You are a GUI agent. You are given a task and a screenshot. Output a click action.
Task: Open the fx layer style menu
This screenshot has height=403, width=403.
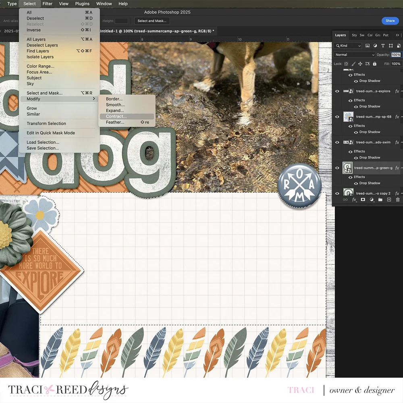[353, 200]
